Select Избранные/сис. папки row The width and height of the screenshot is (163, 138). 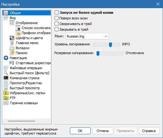click(x=28, y=93)
